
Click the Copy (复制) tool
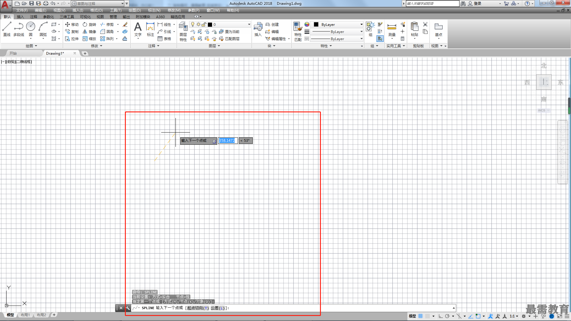pos(72,32)
